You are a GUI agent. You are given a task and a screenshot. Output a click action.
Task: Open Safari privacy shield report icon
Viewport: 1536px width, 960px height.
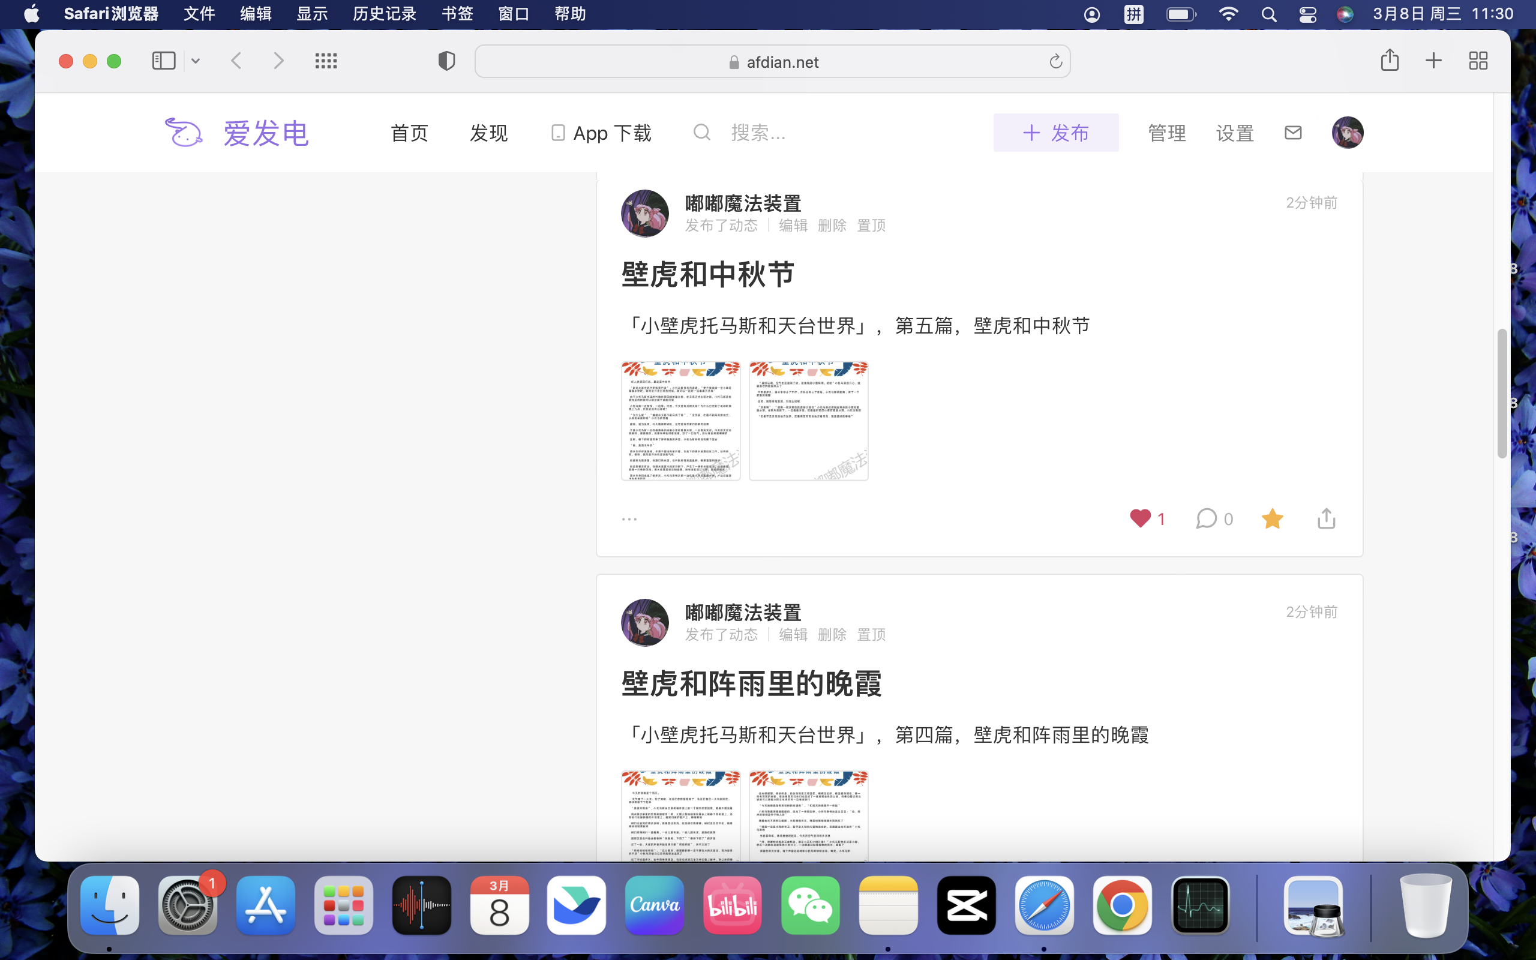(x=446, y=61)
